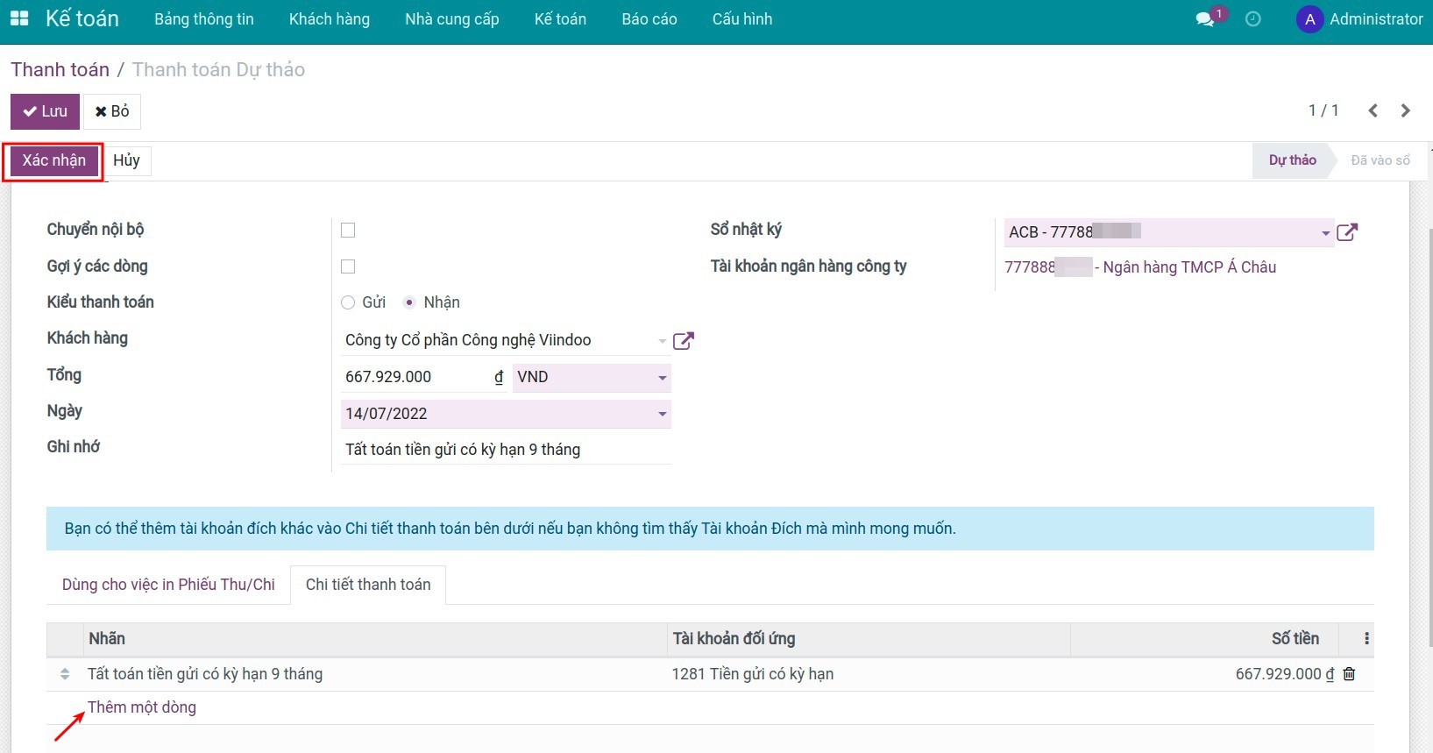Toggle the Chuyển nội bộ checkbox
The height and width of the screenshot is (753, 1433).
click(348, 231)
